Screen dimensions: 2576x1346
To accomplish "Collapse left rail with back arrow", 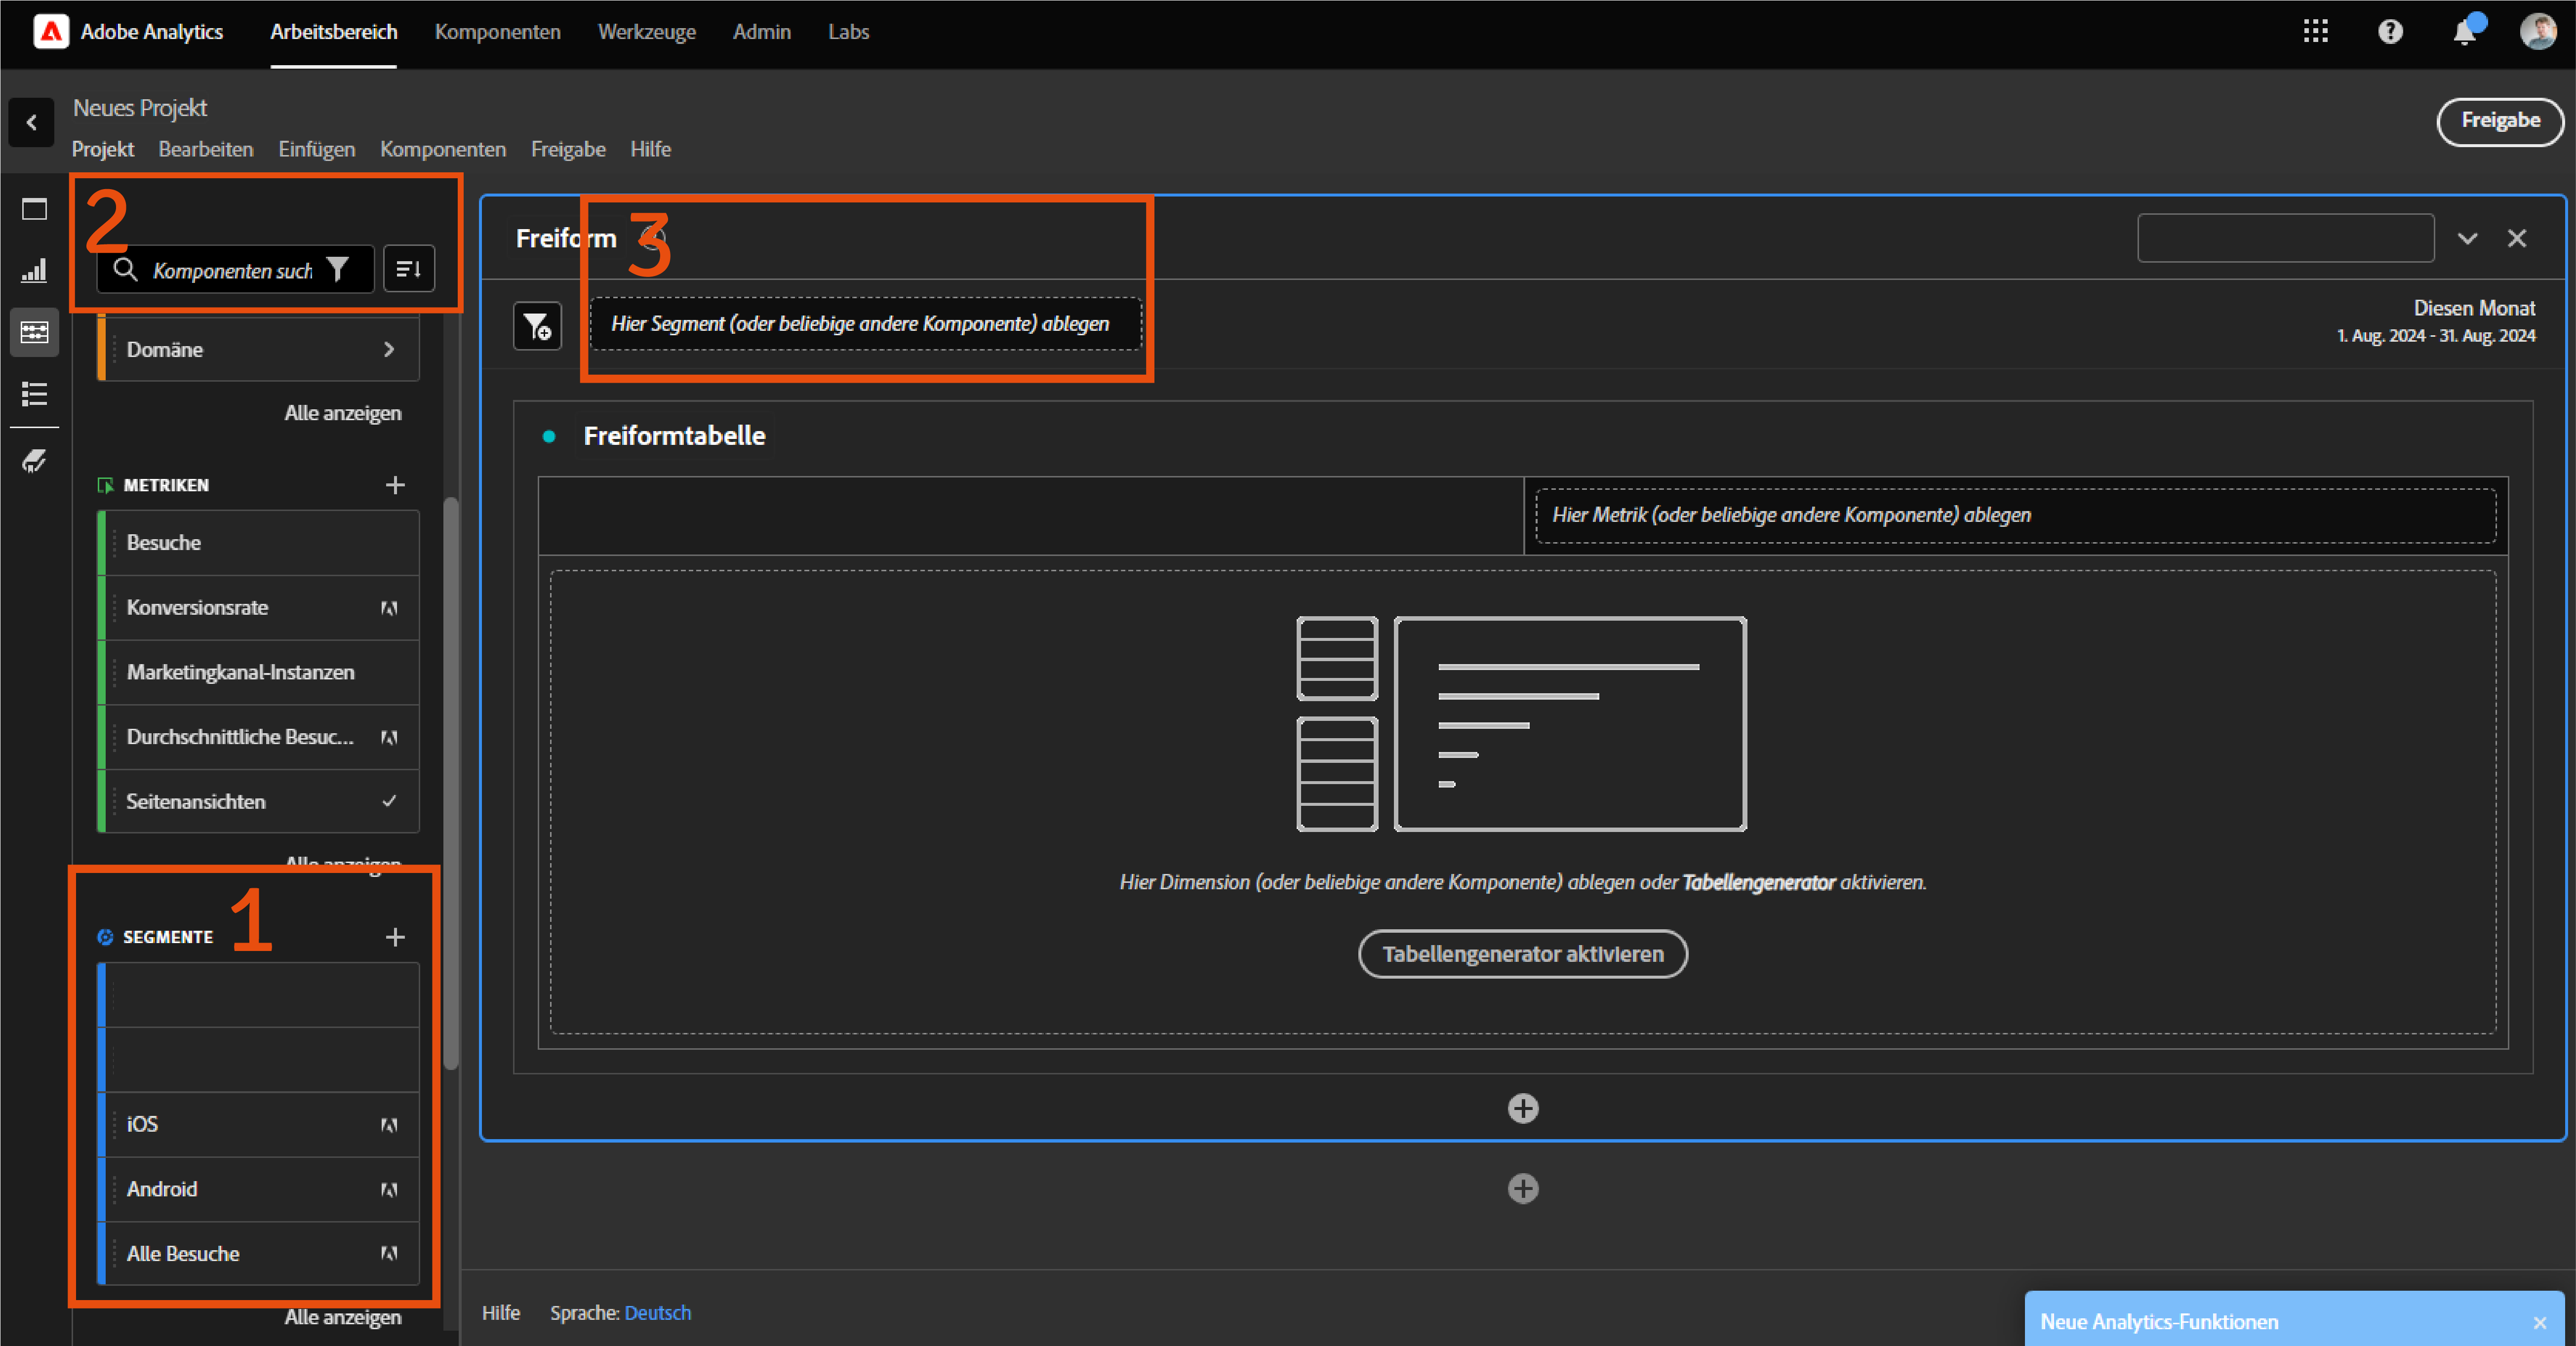I will pos(32,122).
